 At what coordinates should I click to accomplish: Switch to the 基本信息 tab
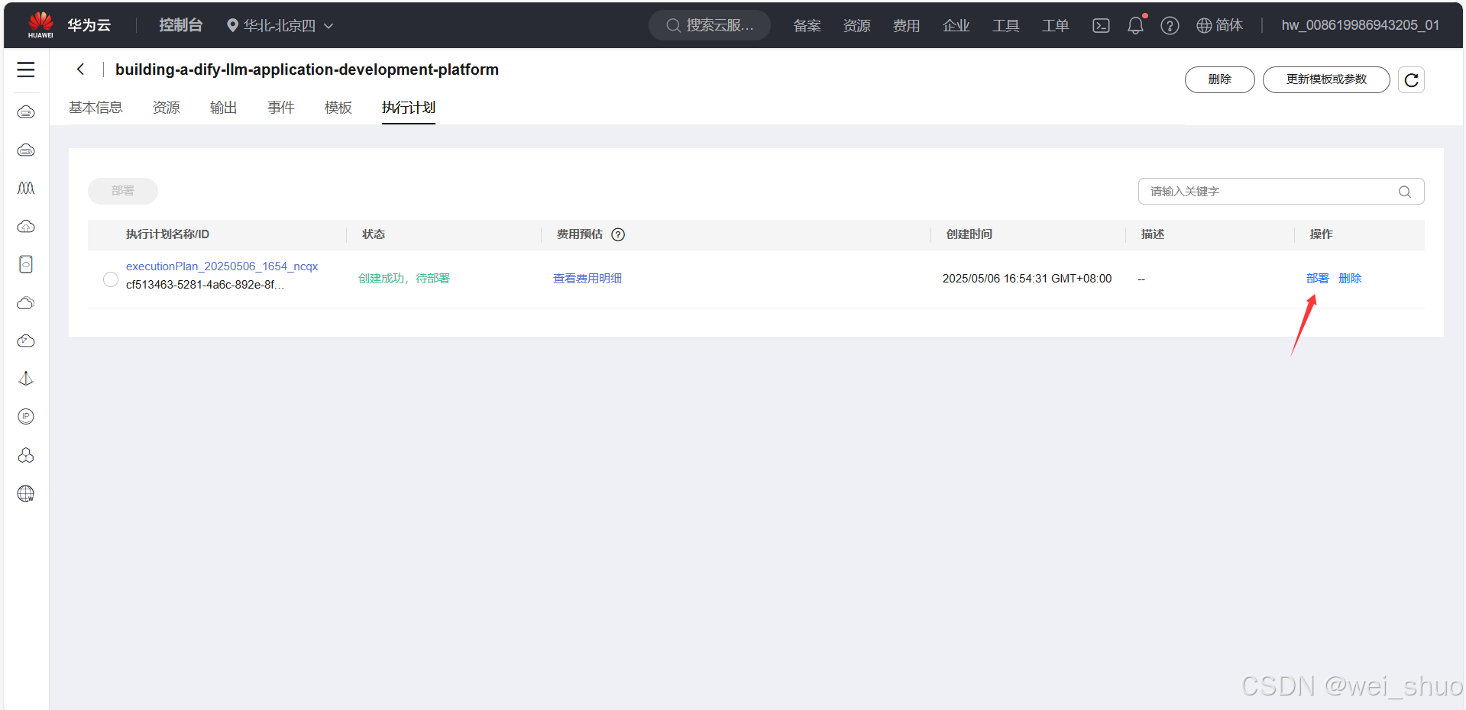click(x=95, y=108)
